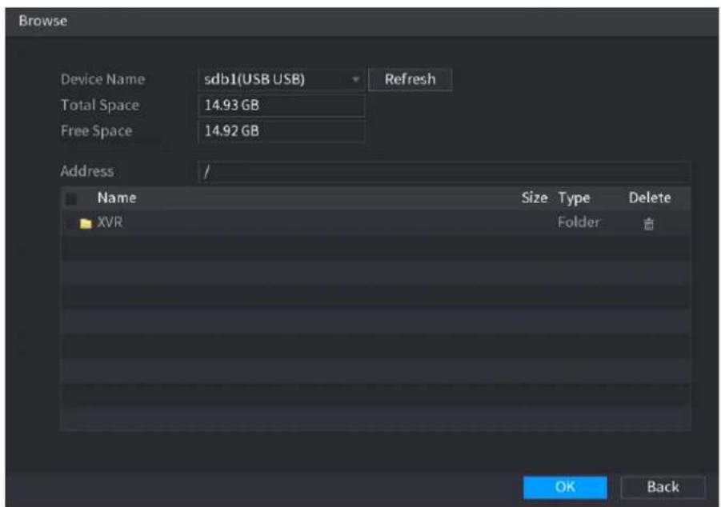Select the XVR folder name
Image resolution: width=721 pixels, height=507 pixels.
(x=110, y=222)
